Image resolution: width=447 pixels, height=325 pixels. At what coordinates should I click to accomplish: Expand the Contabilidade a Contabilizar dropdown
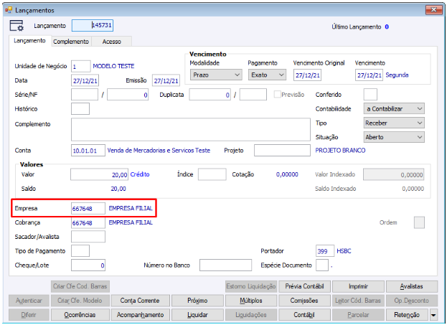(394, 108)
